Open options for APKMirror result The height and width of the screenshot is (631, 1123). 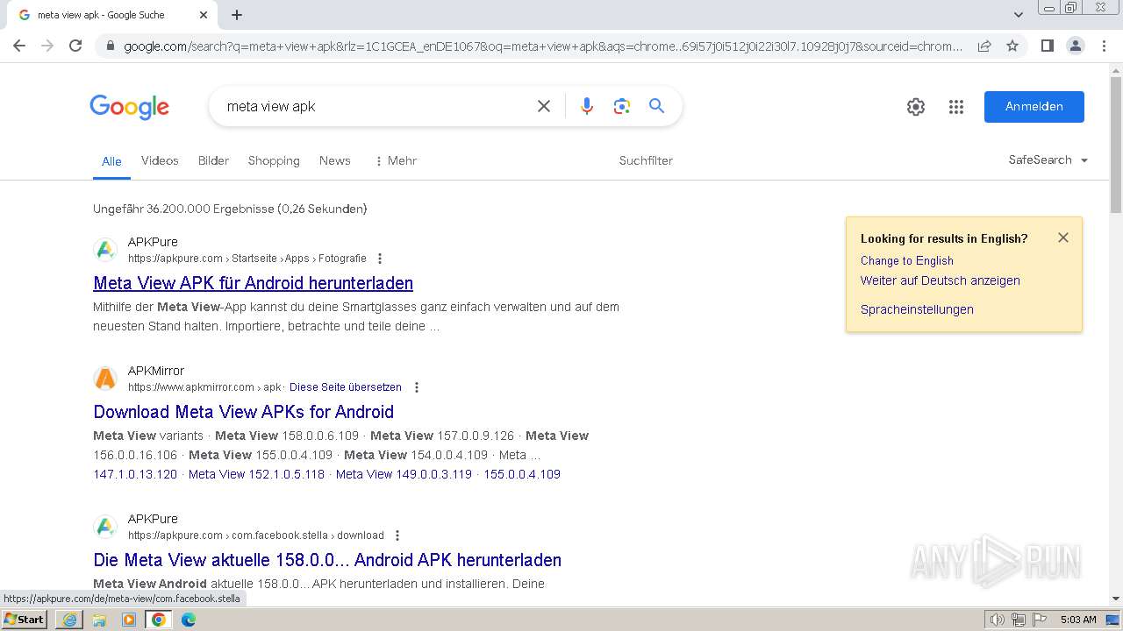click(x=417, y=387)
